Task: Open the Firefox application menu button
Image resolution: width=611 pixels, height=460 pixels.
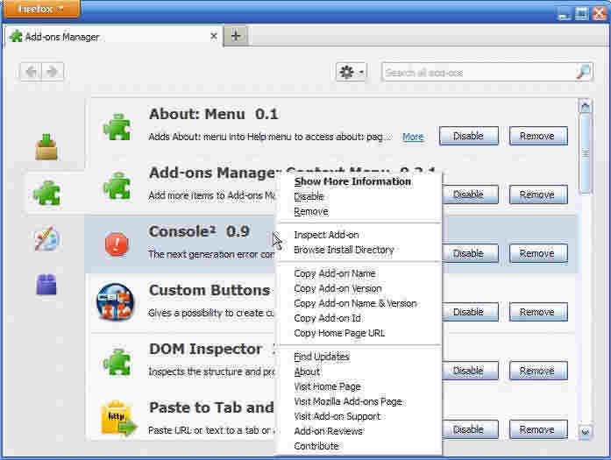Action: (41, 9)
